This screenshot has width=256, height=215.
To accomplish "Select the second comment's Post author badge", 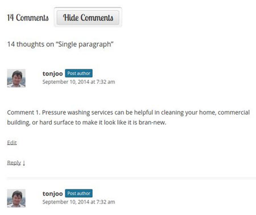I will (79, 193).
